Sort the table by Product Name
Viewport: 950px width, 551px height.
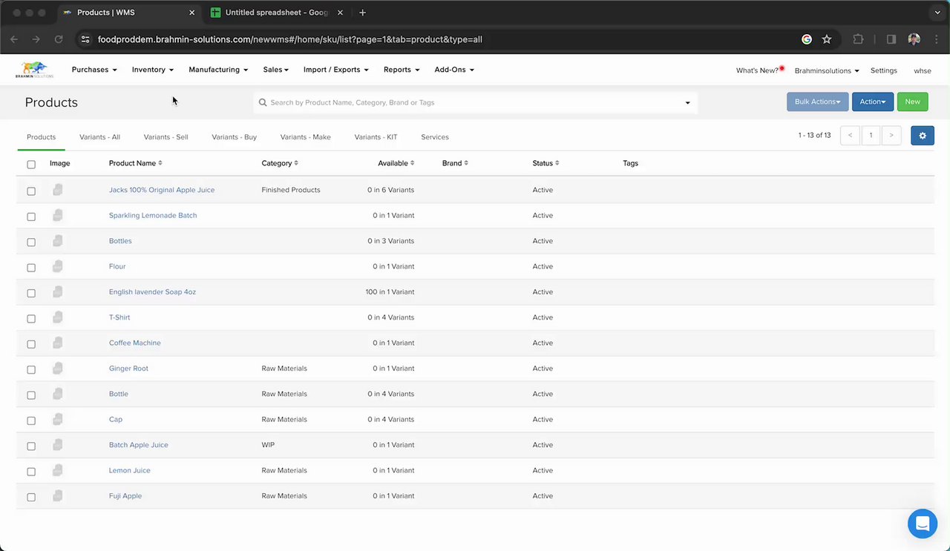tap(135, 163)
